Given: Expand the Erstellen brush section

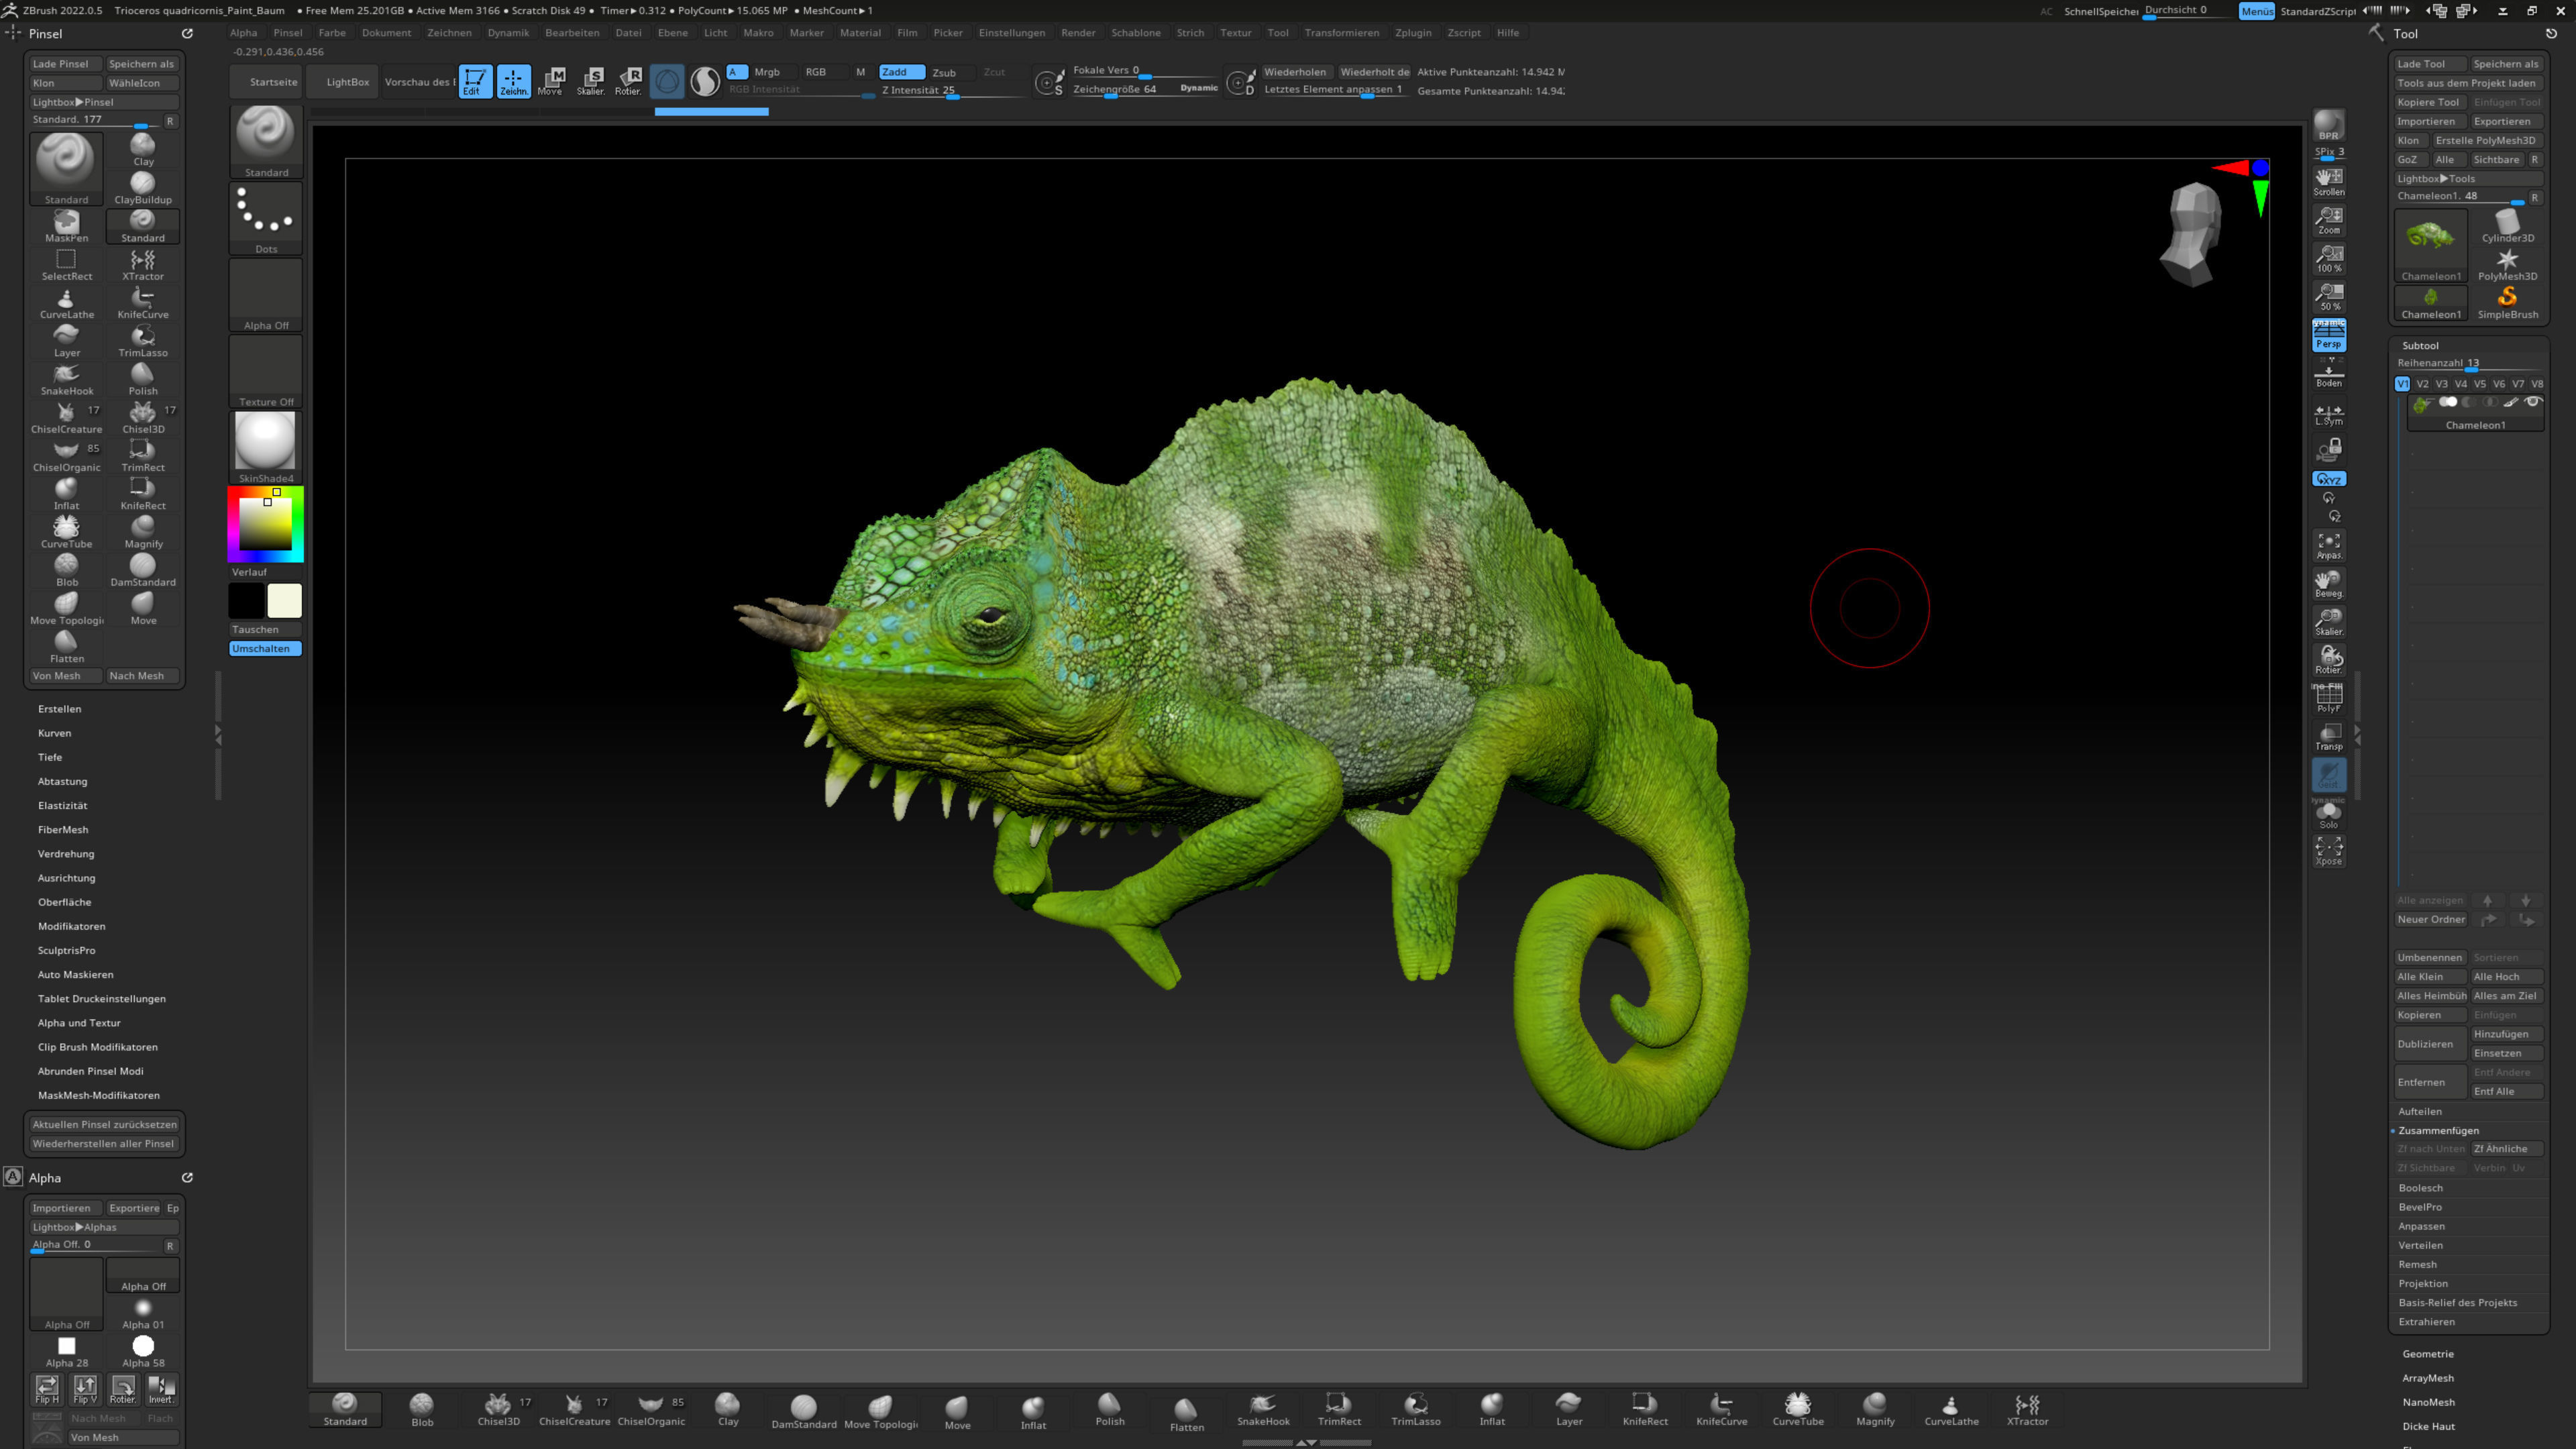Looking at the screenshot, I should tap(59, 709).
